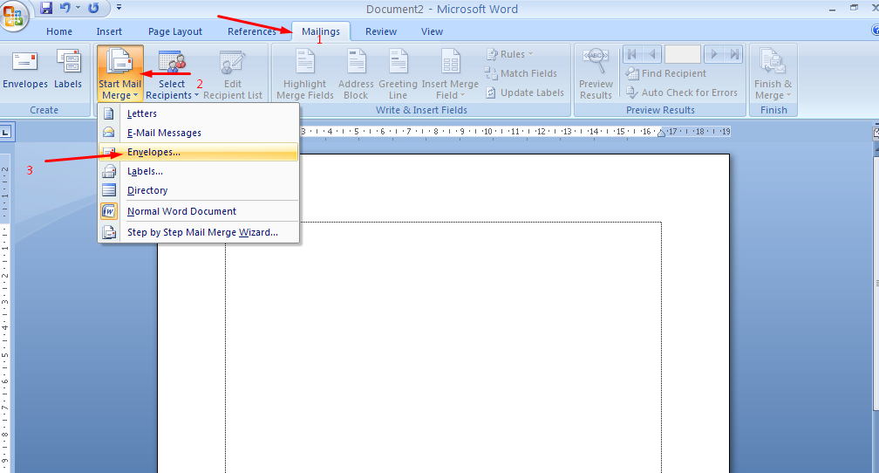Go to the References tab
Viewport: 879px width, 473px height.
(252, 31)
